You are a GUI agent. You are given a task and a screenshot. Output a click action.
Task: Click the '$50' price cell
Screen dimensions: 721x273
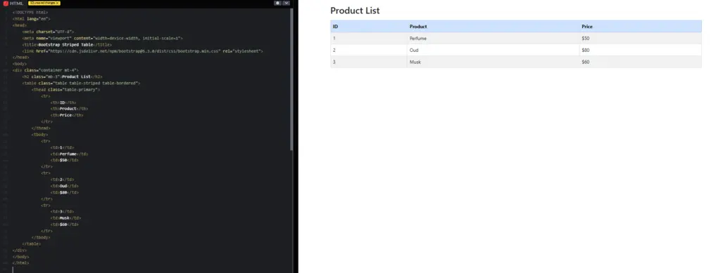(640, 39)
